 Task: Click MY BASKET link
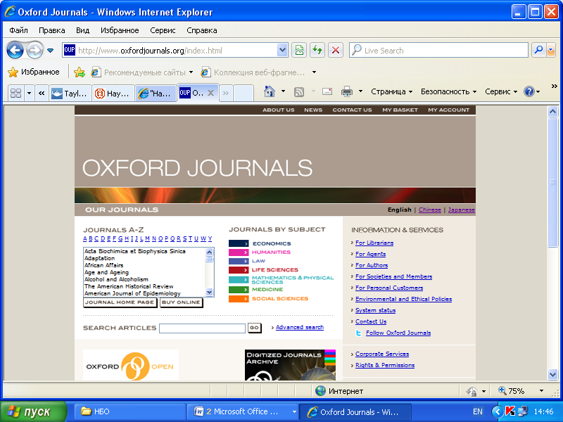pos(400,110)
